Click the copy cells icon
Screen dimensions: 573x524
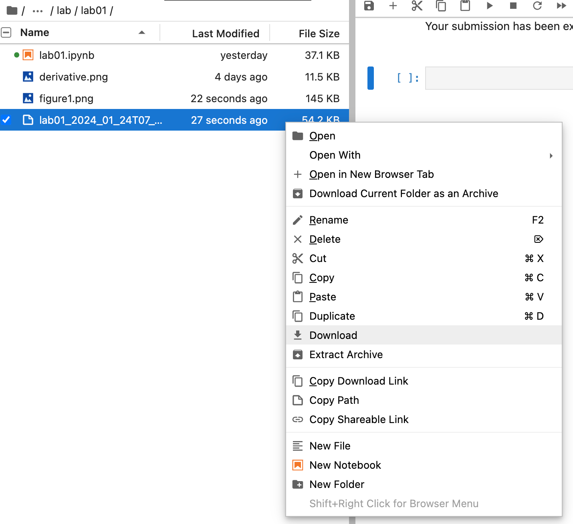click(x=441, y=6)
